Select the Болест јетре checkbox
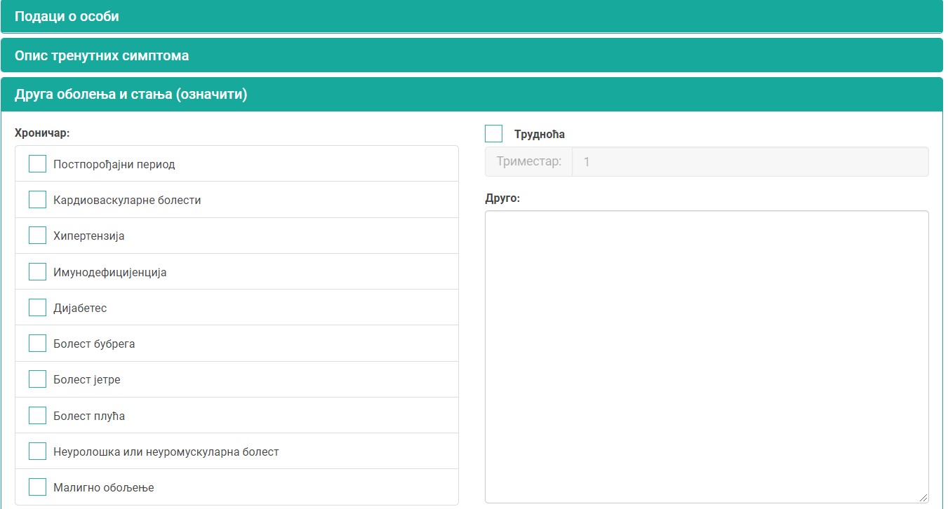This screenshot has height=509, width=948. pos(37,379)
